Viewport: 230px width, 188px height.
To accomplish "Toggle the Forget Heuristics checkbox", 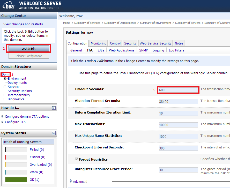I will 77,159.
